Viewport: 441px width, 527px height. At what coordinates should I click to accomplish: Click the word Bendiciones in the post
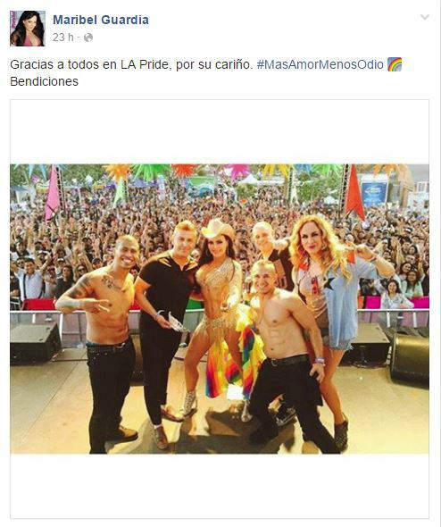pyautogui.click(x=44, y=81)
